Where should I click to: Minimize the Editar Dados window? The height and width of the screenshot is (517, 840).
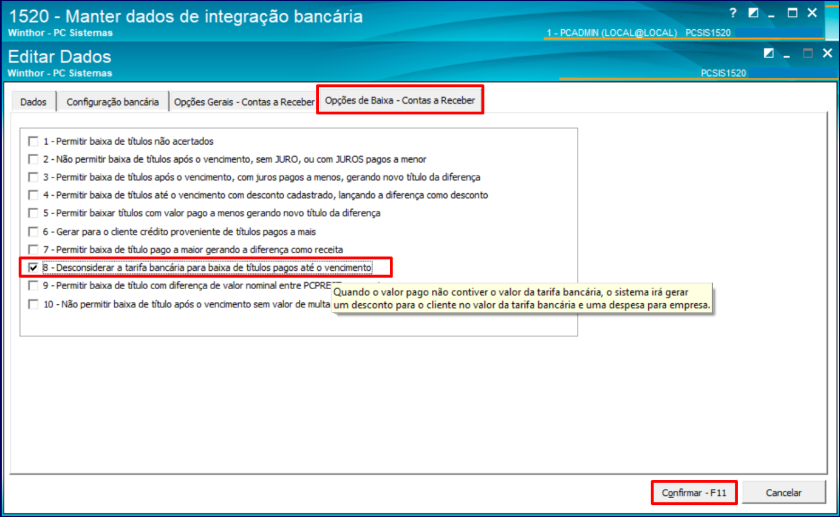(x=787, y=56)
